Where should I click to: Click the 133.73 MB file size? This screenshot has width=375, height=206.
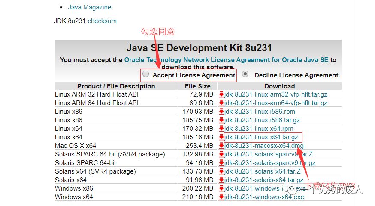[x=198, y=171]
